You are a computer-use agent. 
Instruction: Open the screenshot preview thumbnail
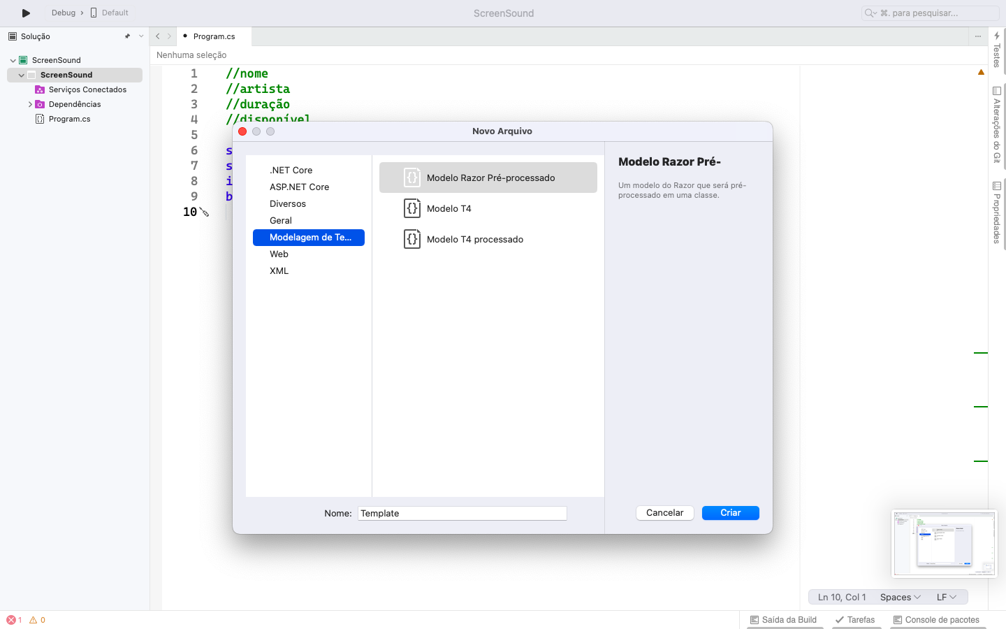click(x=945, y=544)
